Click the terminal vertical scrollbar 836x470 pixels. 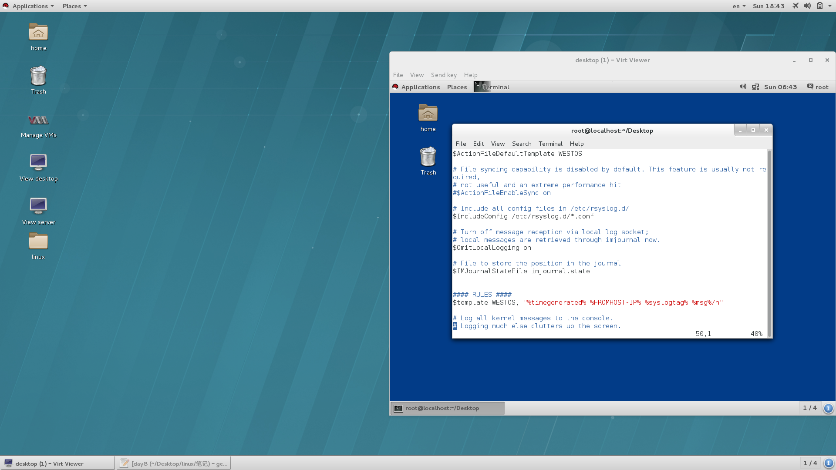pos(769,242)
